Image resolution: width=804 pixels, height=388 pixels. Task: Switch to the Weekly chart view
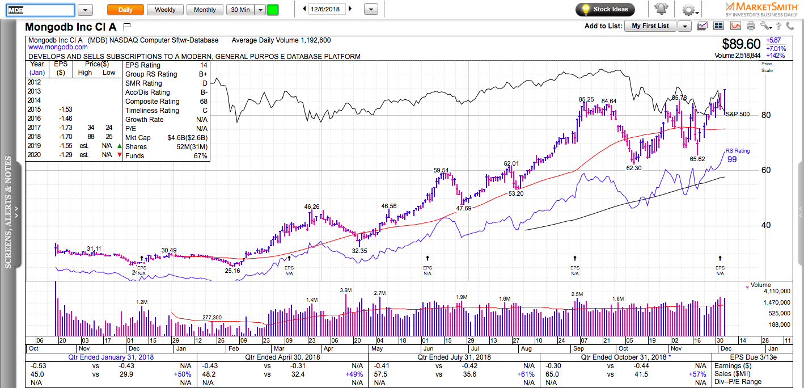[x=165, y=10]
